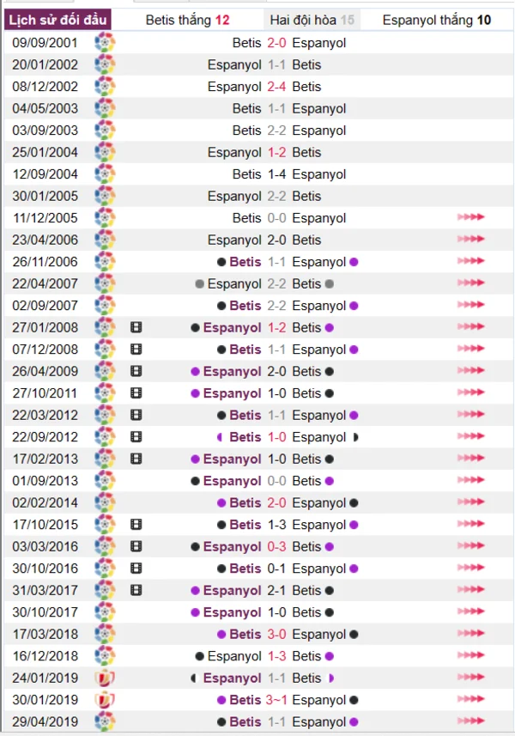Open Betis team link on 26/11/2006 row
This screenshot has height=736, width=515.
245,262
